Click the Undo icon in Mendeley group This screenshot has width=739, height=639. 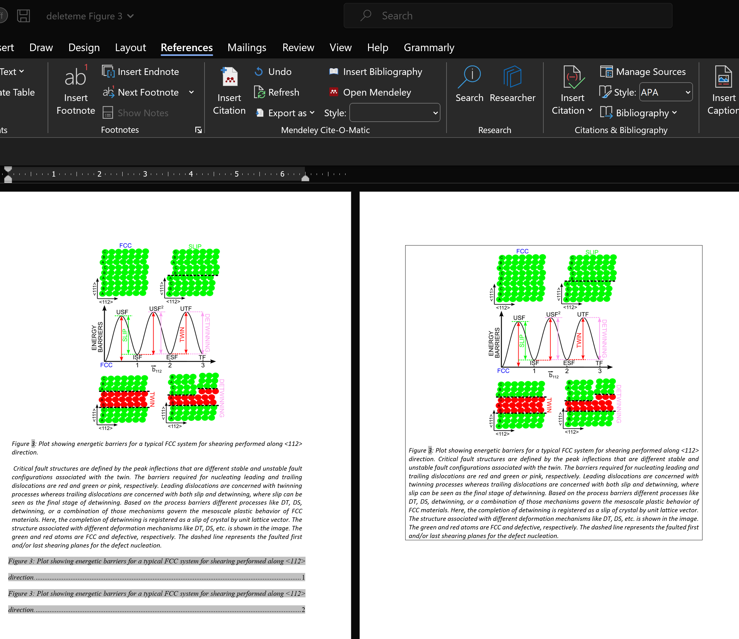pyautogui.click(x=259, y=72)
